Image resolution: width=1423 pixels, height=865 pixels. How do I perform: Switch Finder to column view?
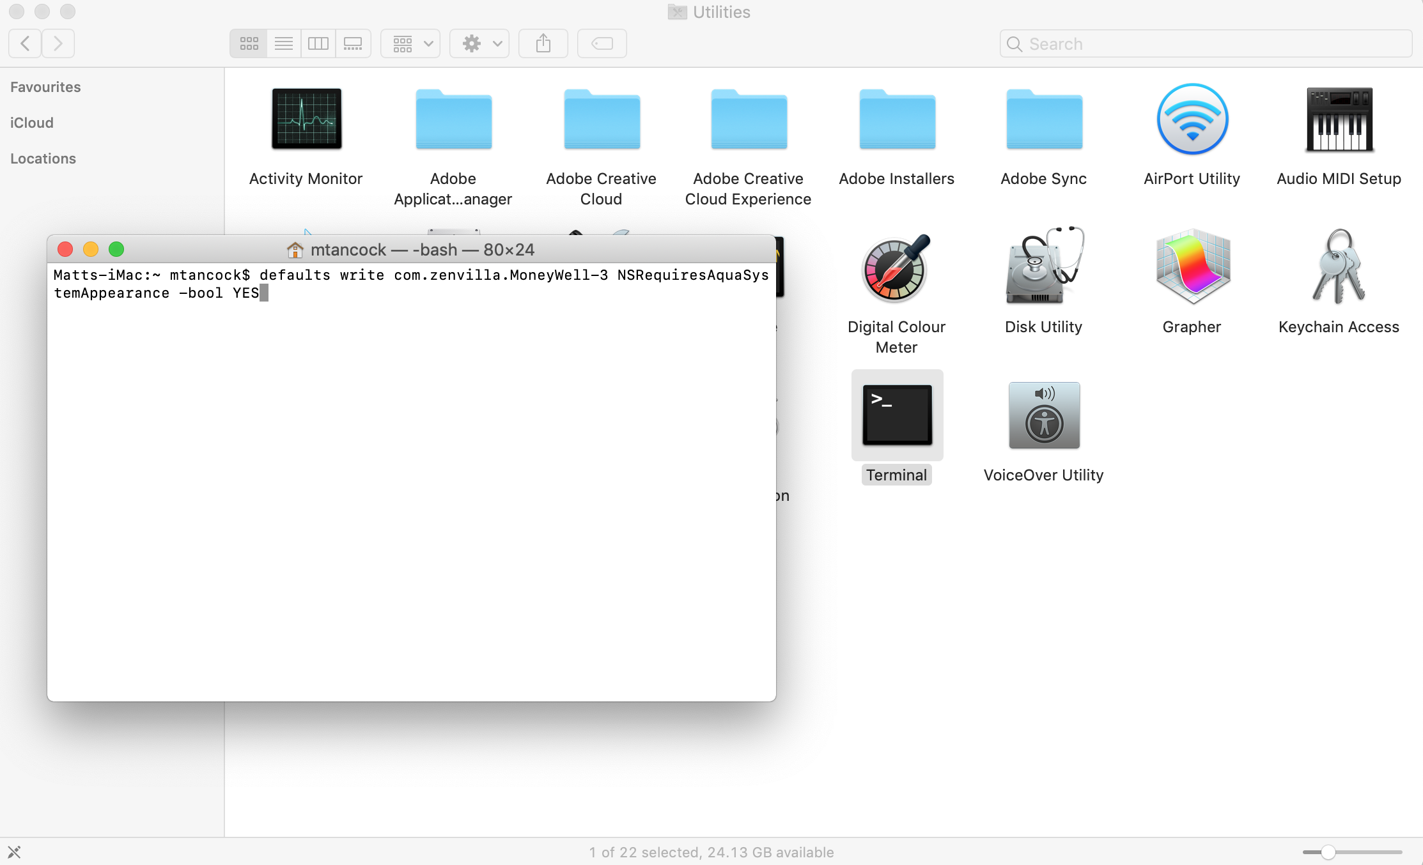point(318,44)
